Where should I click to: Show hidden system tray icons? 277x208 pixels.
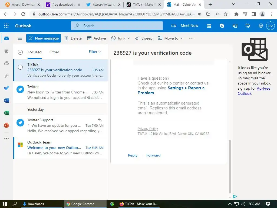click(x=230, y=204)
